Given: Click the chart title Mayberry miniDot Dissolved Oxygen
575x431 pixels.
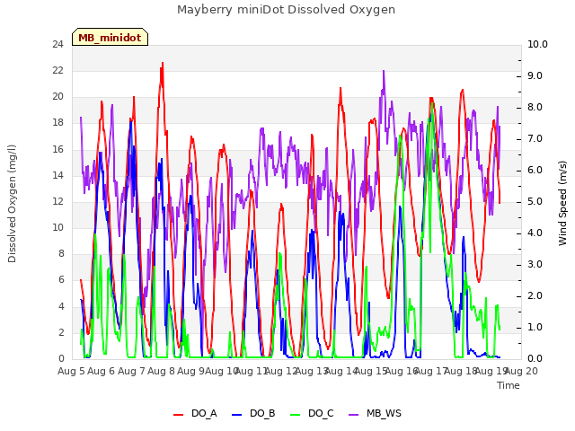Looking at the screenshot, I should point(286,10).
